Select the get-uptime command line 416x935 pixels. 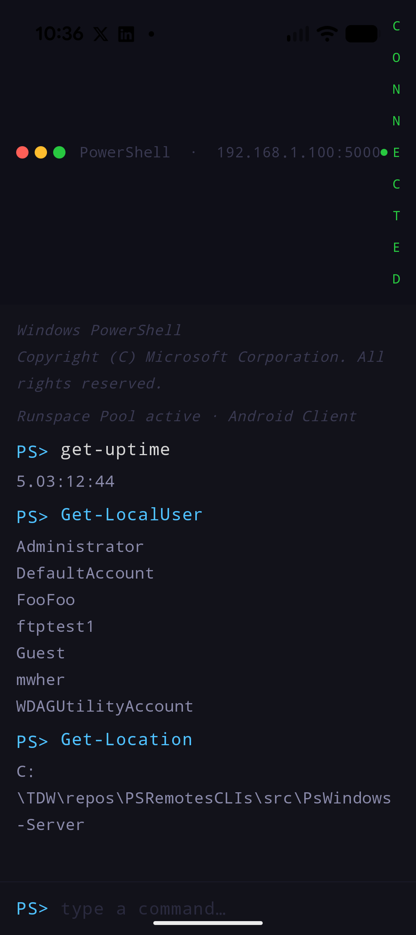click(x=115, y=450)
